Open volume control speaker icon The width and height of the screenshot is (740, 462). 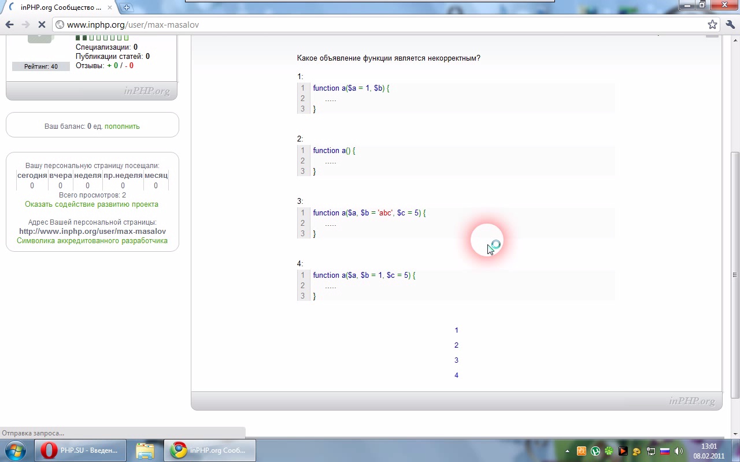[679, 451]
